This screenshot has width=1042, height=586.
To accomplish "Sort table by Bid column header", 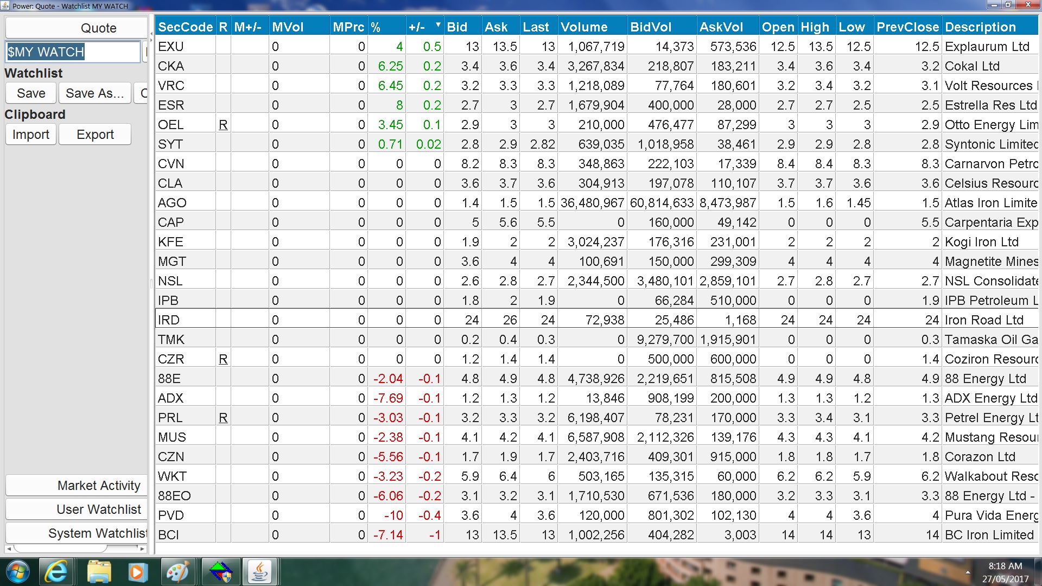I will 463,27.
